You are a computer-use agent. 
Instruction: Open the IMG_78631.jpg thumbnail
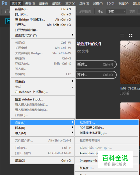[x=130, y=62]
